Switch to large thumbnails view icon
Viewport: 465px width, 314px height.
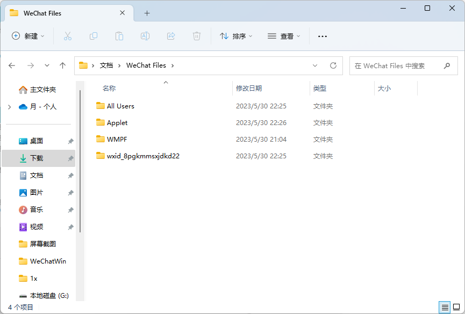[457, 307]
